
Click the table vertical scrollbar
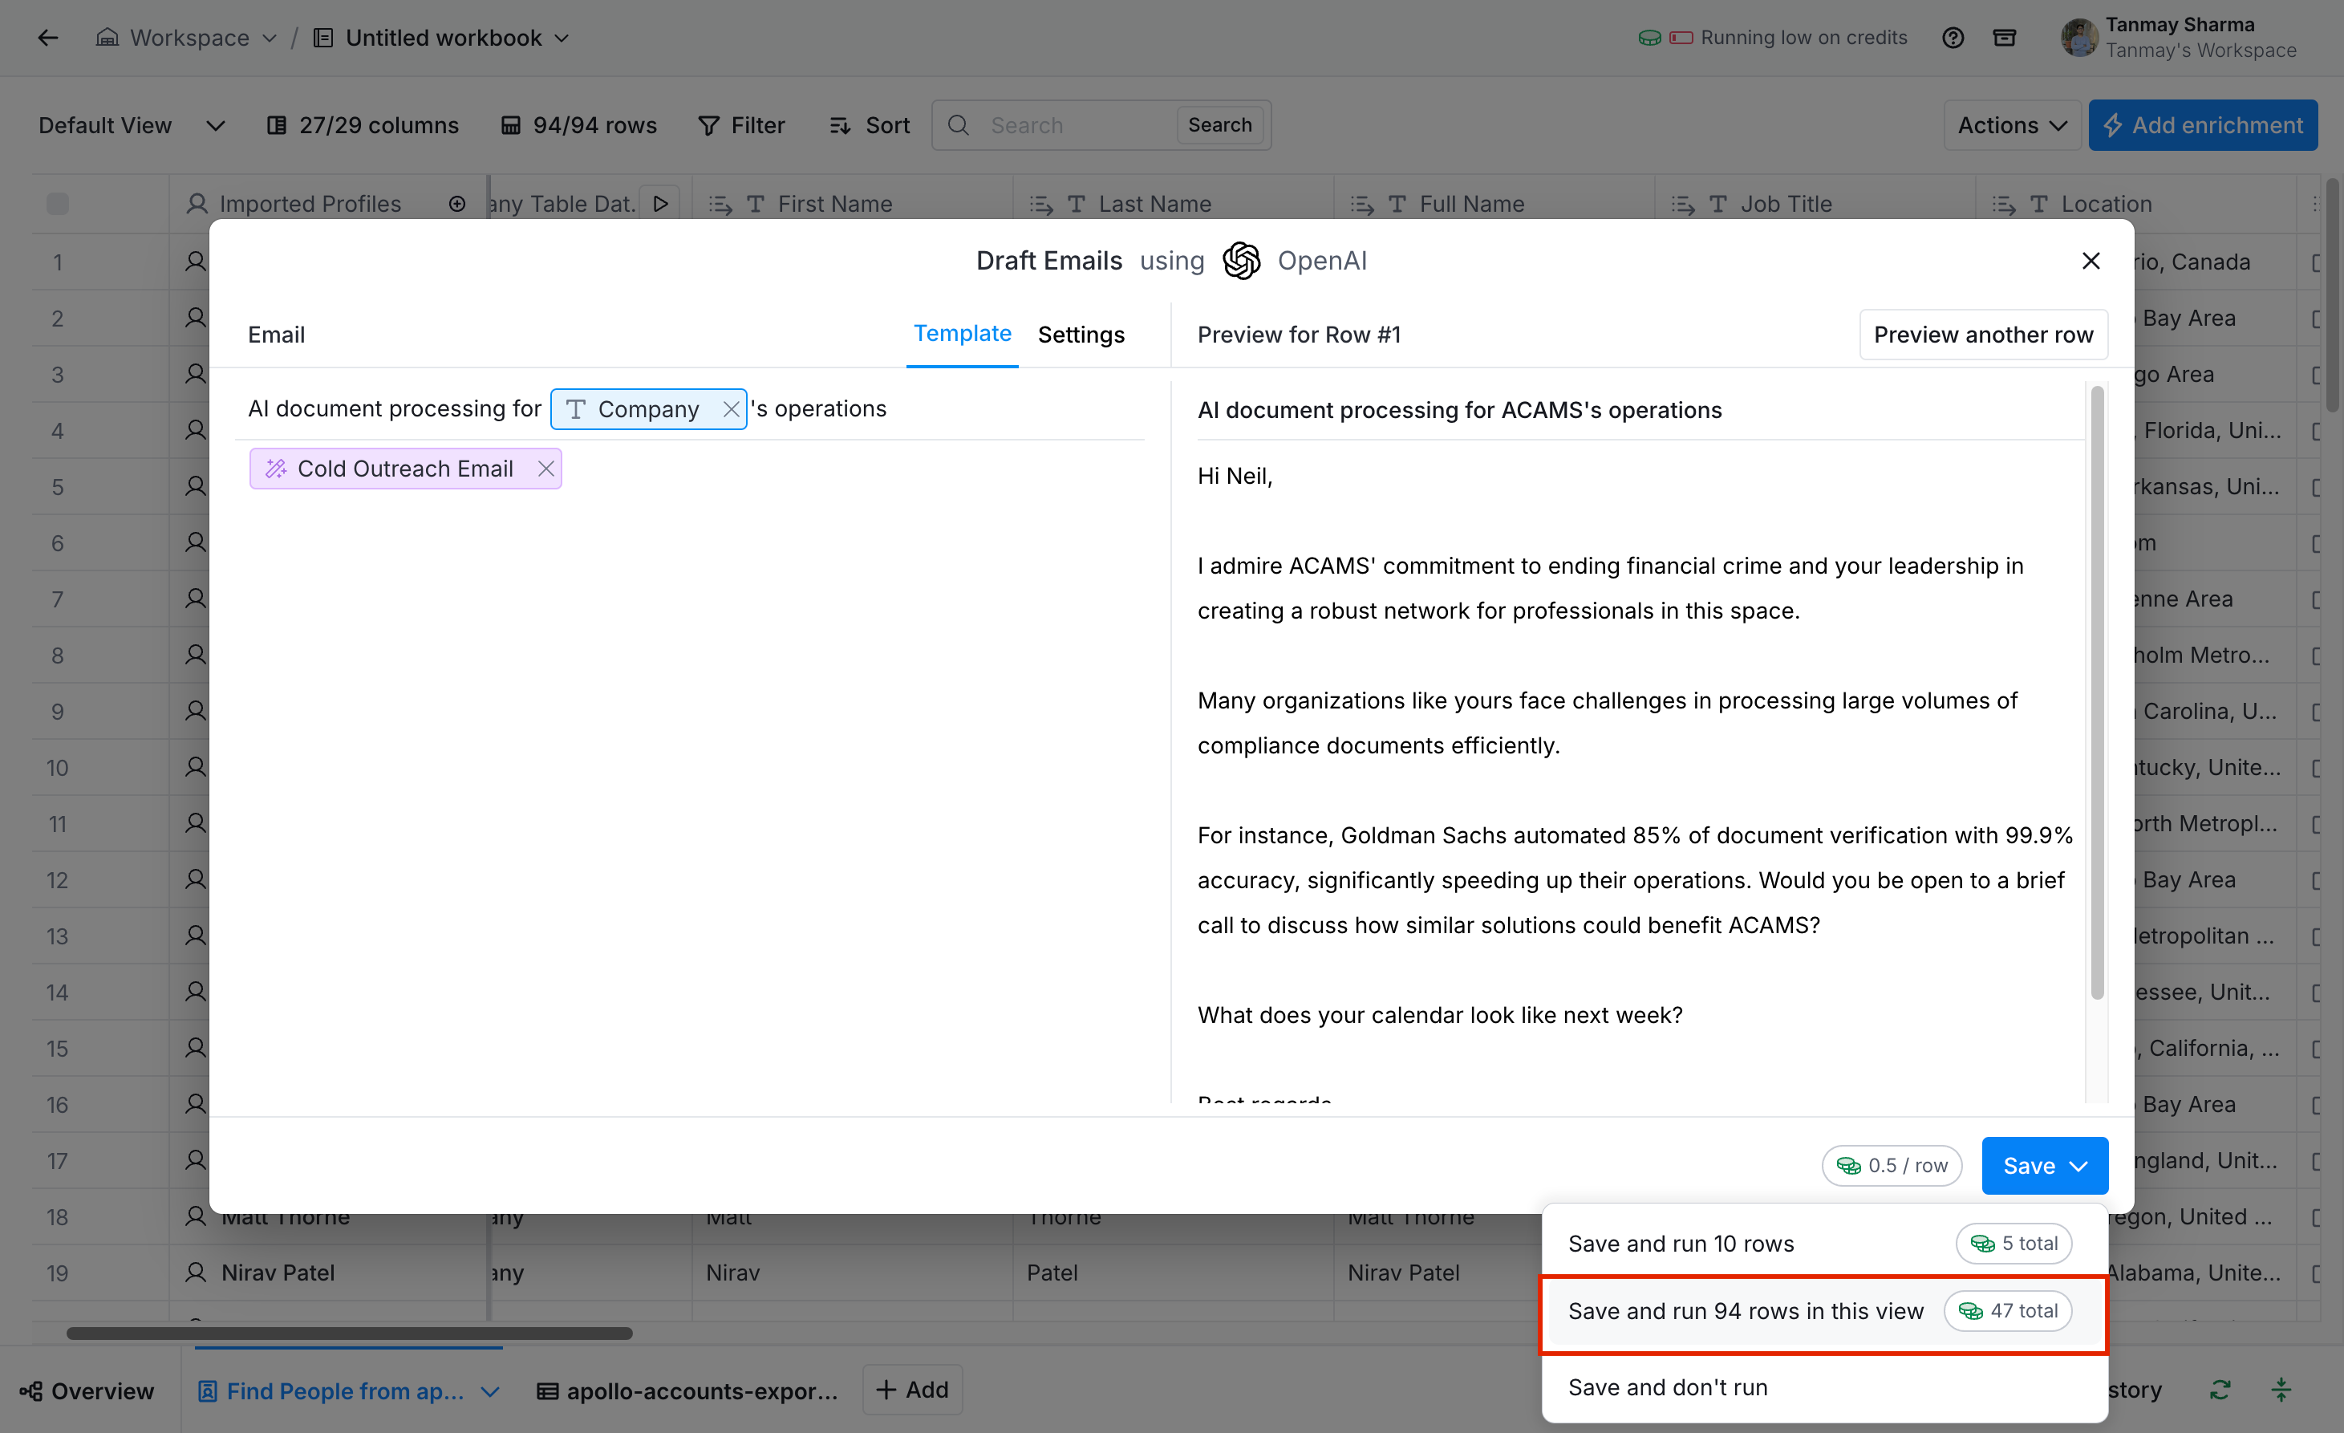point(2332,295)
